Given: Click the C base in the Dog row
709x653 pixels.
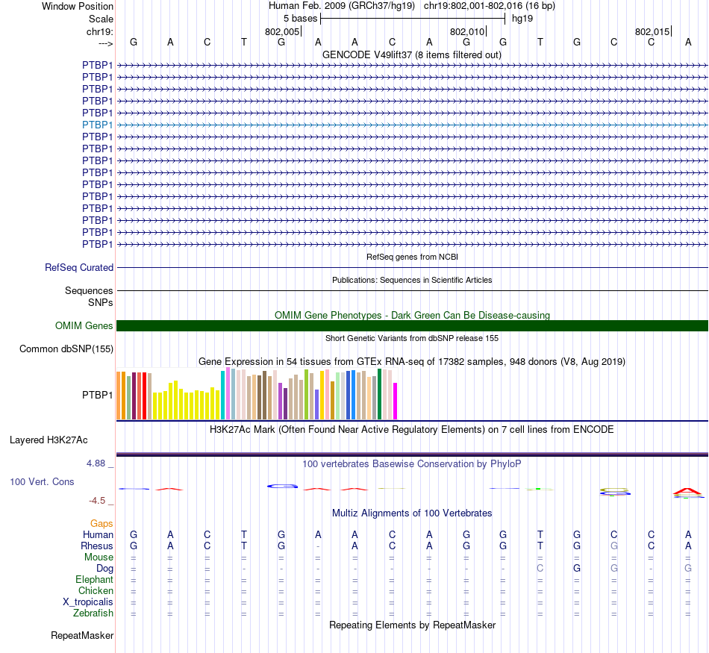Looking at the screenshot, I should pos(540,568).
